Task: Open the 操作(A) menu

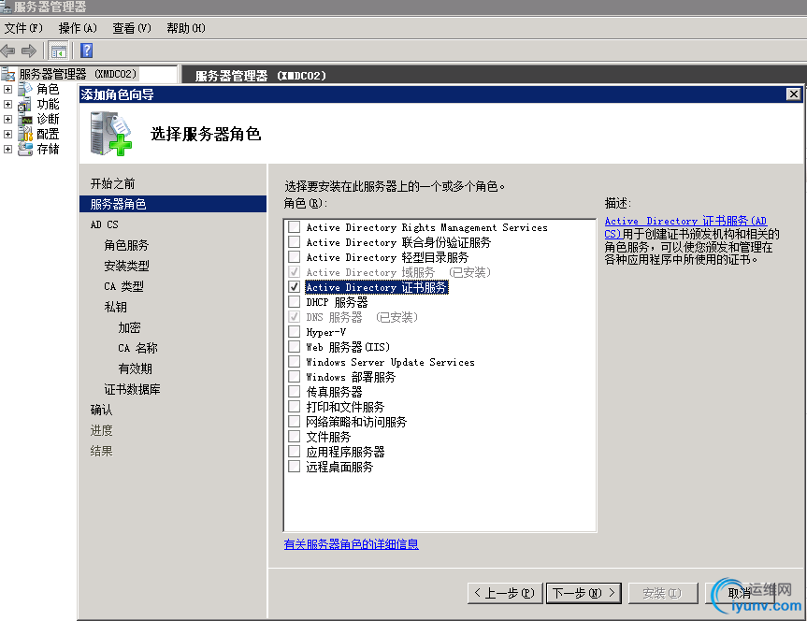Action: click(x=78, y=28)
